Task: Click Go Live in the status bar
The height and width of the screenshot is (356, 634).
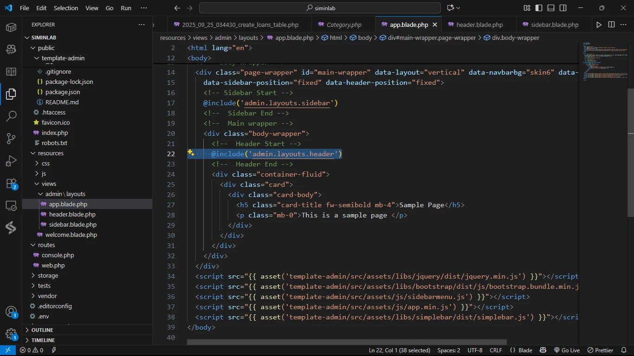Action: [x=567, y=350]
